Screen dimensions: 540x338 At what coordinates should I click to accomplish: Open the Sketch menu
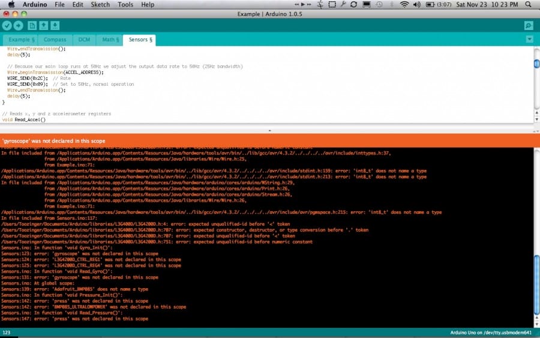coord(100,4)
